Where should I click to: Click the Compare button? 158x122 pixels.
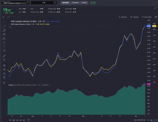click(x=134, y=17)
